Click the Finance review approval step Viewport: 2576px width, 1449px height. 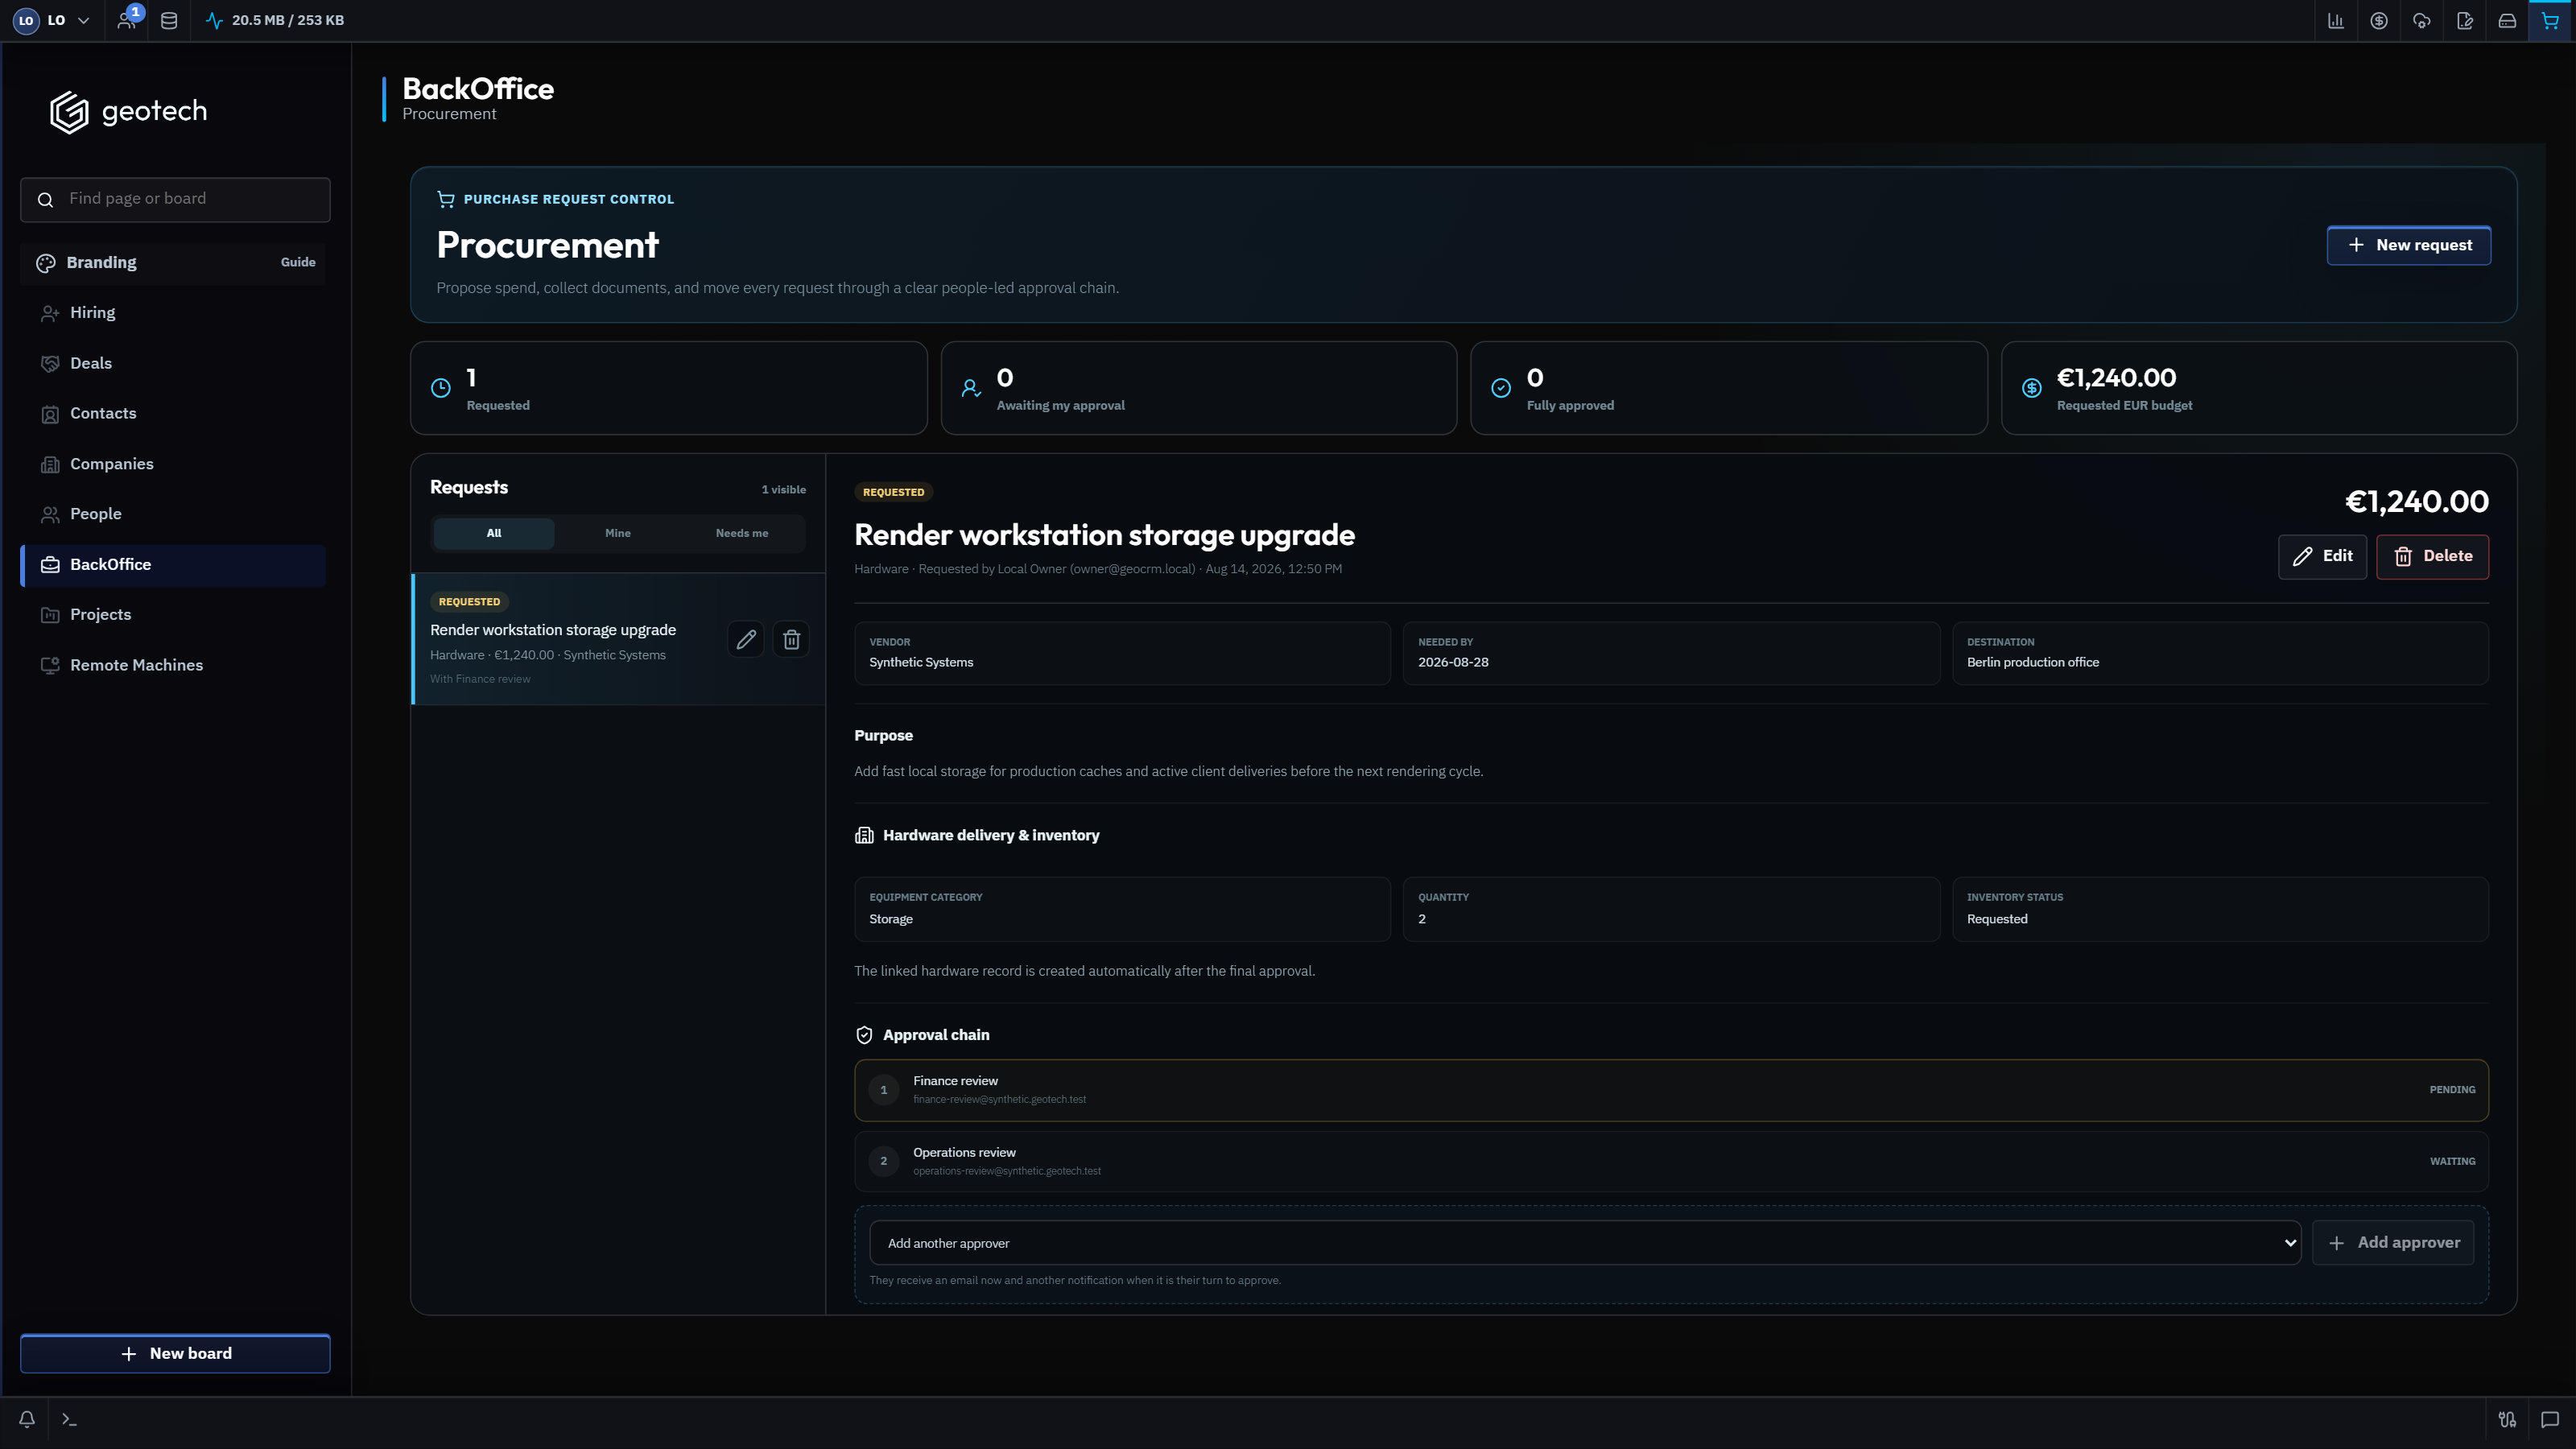click(x=1671, y=1090)
